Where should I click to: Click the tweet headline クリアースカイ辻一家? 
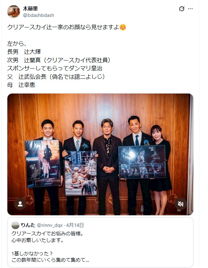point(63,27)
